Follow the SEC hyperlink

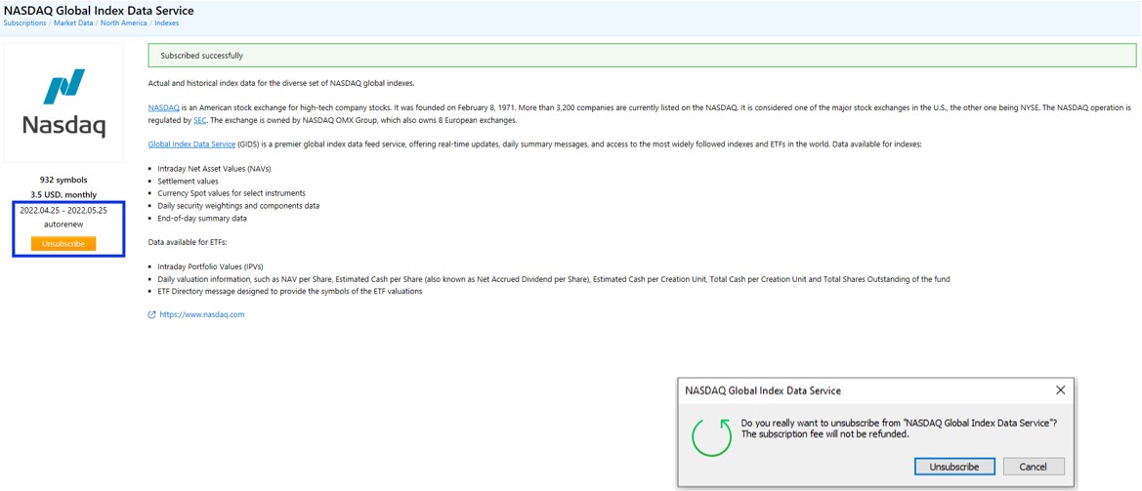(x=199, y=120)
